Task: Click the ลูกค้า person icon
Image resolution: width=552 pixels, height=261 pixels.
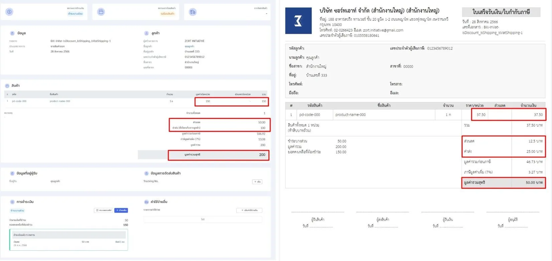Action: pos(146,33)
